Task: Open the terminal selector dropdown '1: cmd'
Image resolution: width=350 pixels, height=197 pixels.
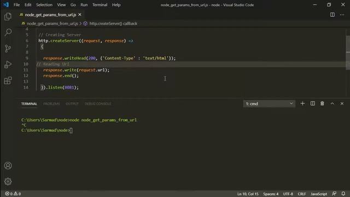Action: [269, 103]
